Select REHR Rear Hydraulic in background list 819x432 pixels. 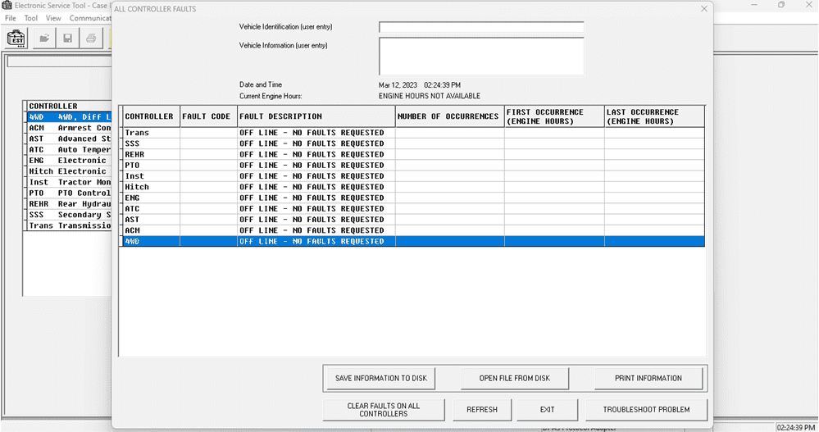69,204
